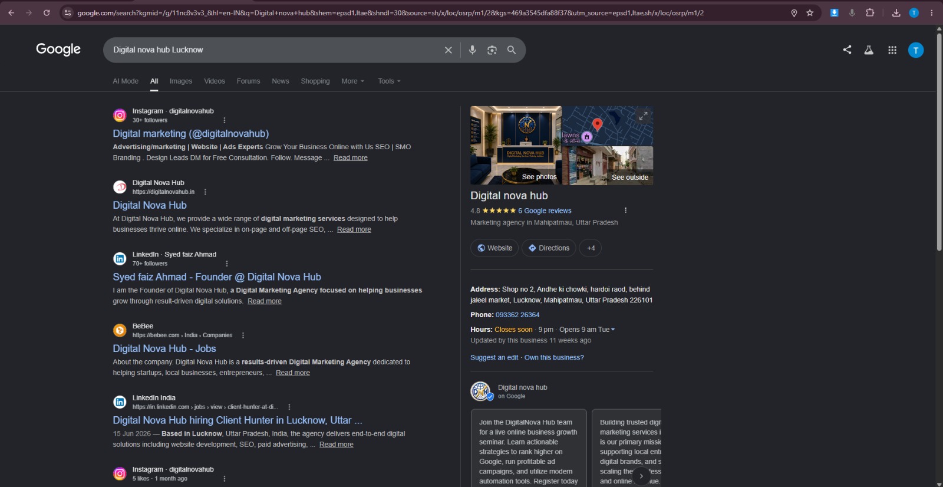Search by image with Google Lens

[x=492, y=50]
